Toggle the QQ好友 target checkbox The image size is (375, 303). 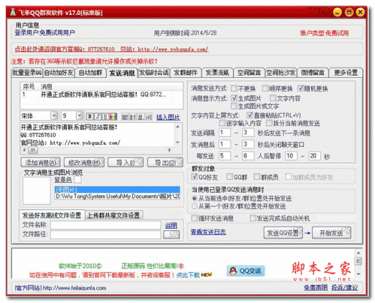click(x=194, y=177)
